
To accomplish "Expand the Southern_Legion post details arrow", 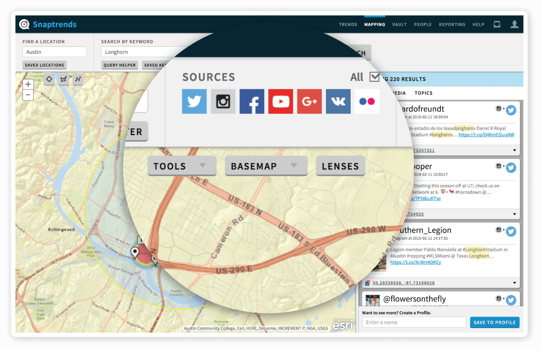I will tap(514, 283).
